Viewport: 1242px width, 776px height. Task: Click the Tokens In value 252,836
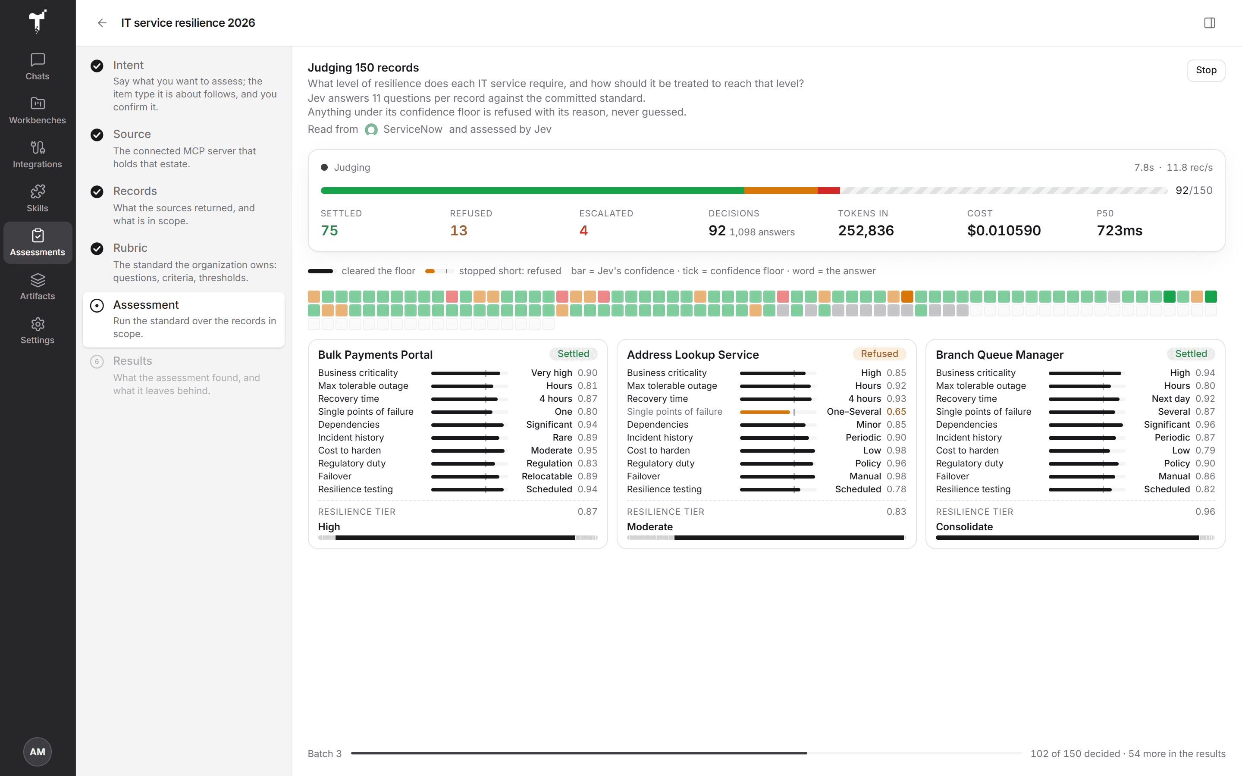pos(866,231)
